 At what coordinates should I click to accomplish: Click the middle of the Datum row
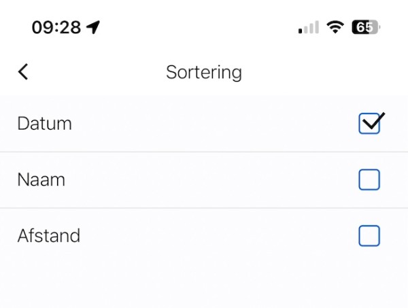pyautogui.click(x=204, y=124)
